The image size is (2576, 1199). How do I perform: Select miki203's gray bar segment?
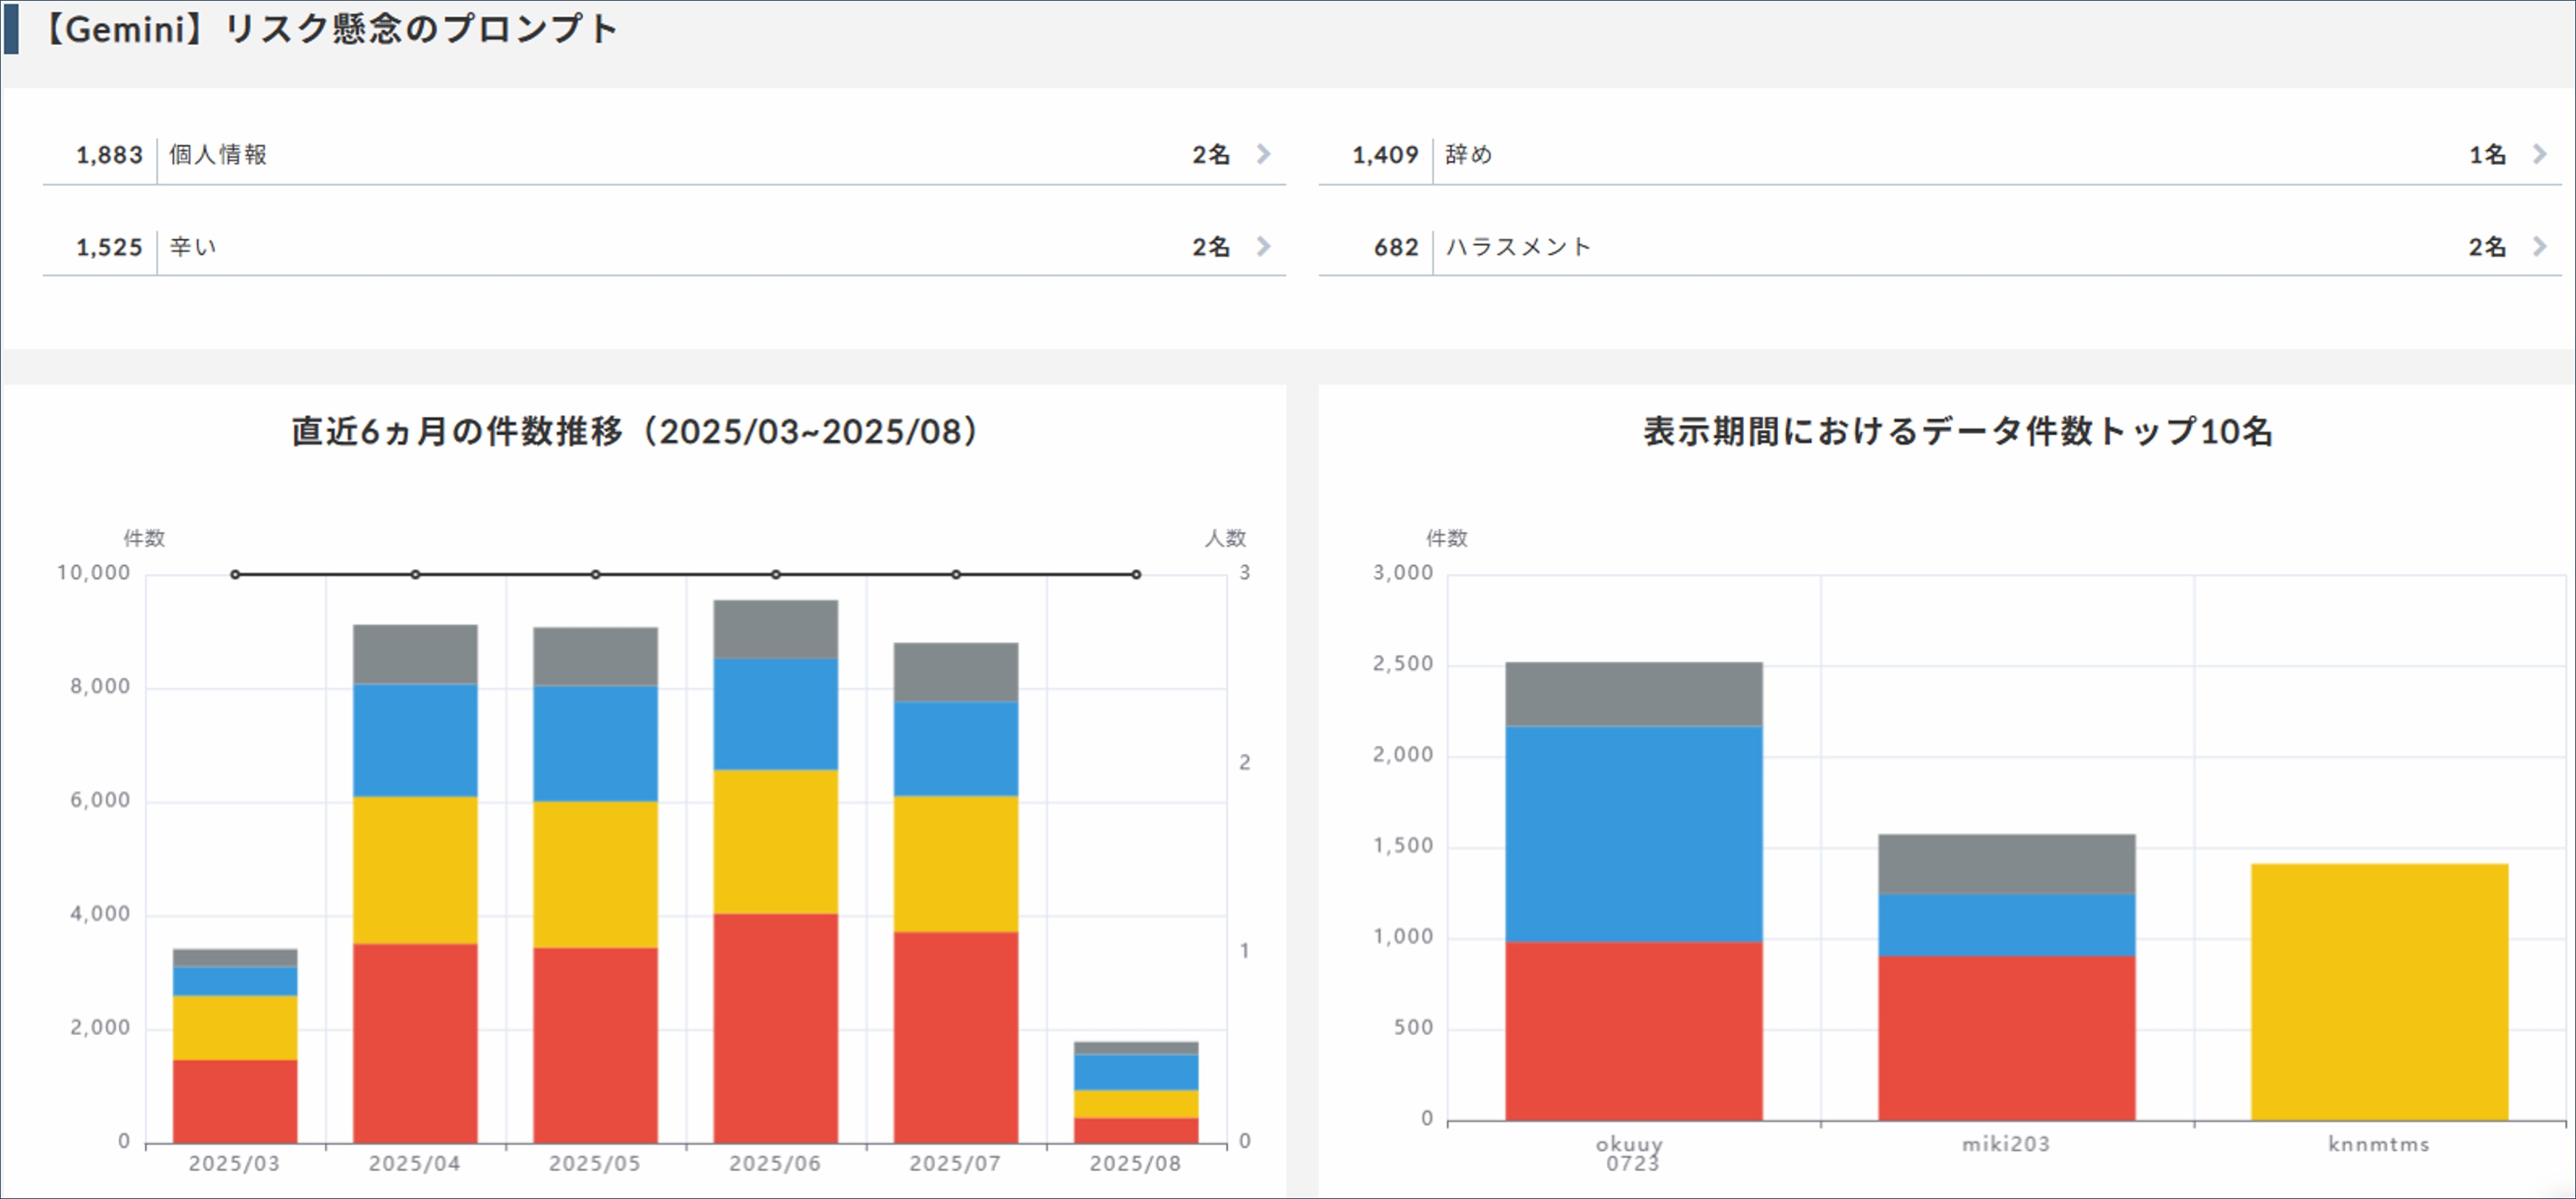(x=2006, y=864)
